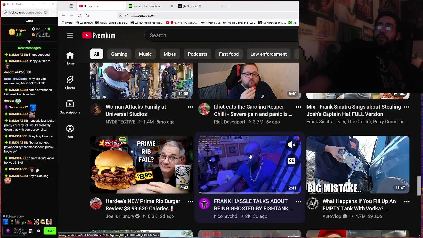Select the Law enforcement filter chip
This screenshot has width=423, height=238.
(269, 54)
